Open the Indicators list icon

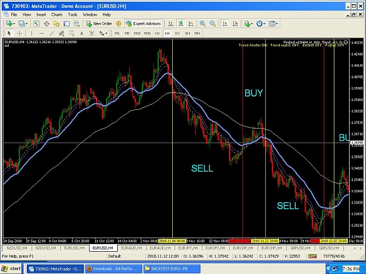(247, 23)
